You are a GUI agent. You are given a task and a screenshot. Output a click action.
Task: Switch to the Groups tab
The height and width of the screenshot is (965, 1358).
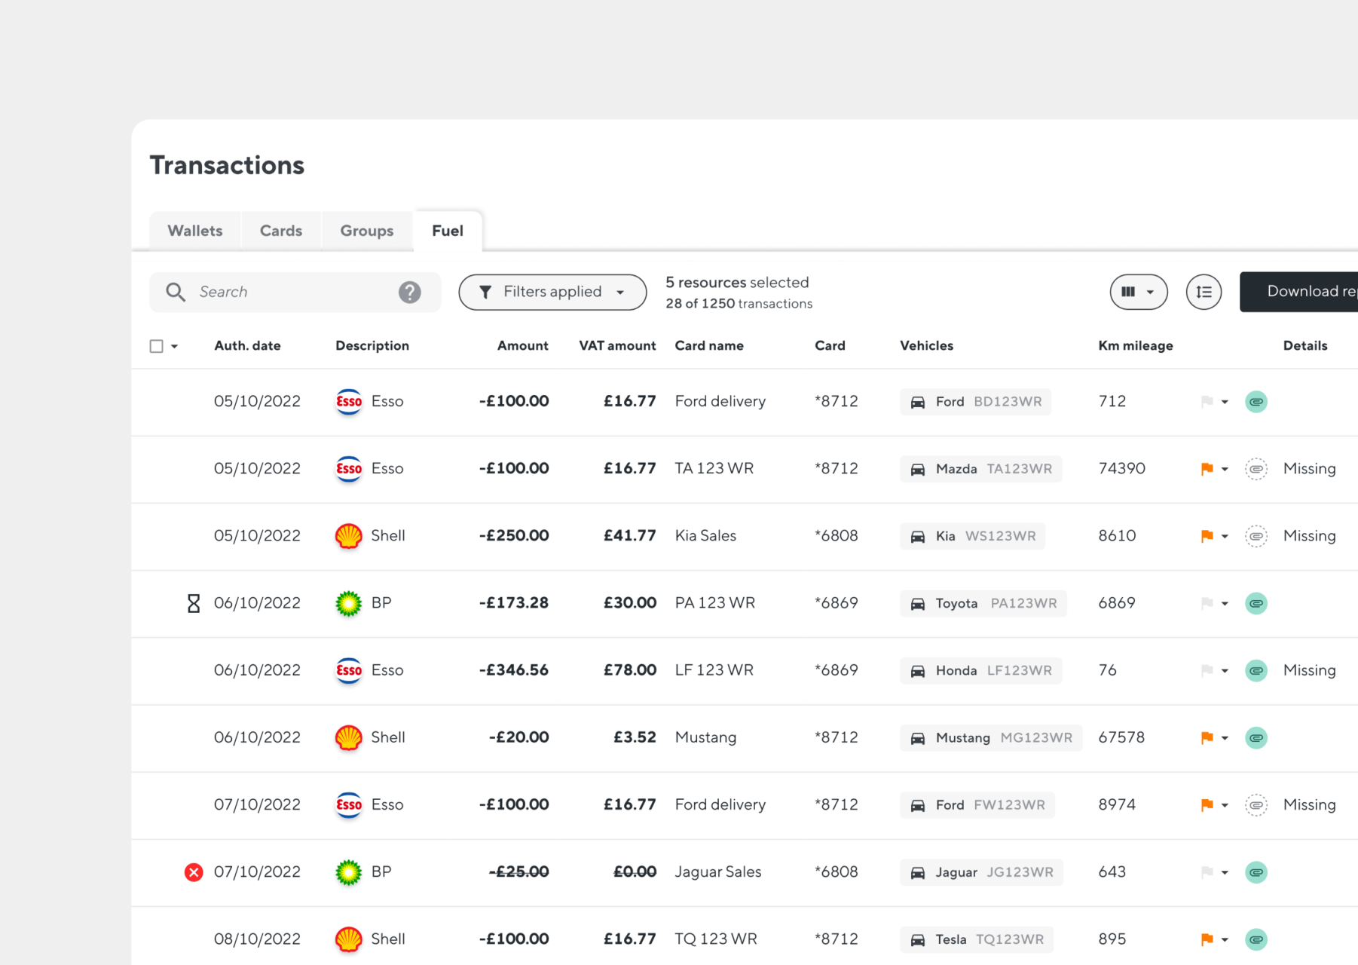tap(367, 231)
